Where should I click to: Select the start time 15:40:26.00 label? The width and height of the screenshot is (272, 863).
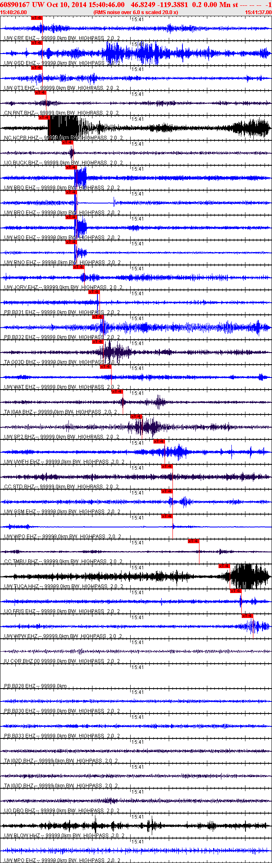pos(14,12)
